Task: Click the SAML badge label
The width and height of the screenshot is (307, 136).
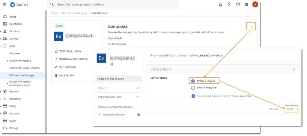Action: [x=59, y=26]
